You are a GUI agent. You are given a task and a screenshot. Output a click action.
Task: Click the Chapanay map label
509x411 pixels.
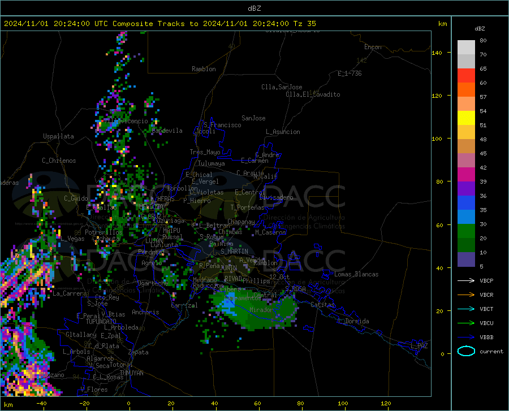241,222
